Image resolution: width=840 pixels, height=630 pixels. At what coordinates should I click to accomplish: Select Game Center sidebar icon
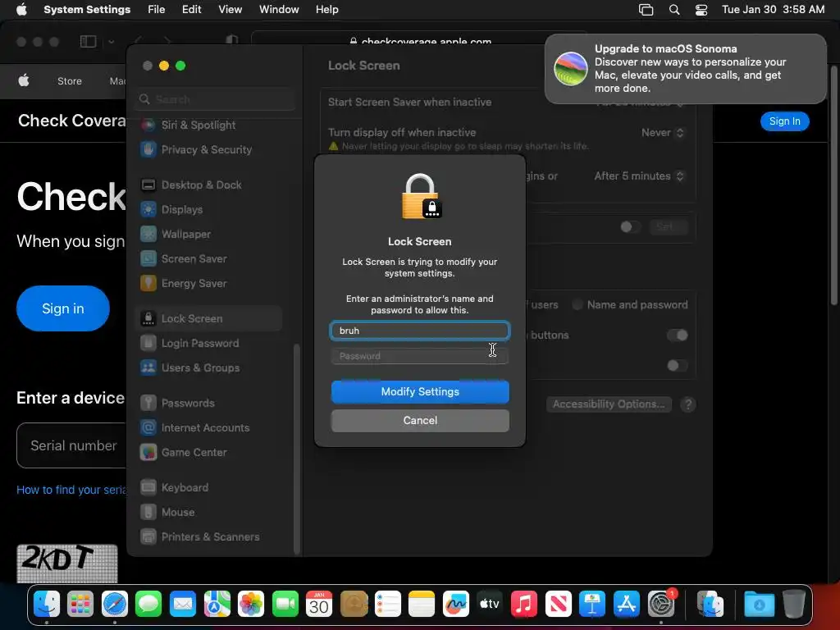pos(148,452)
